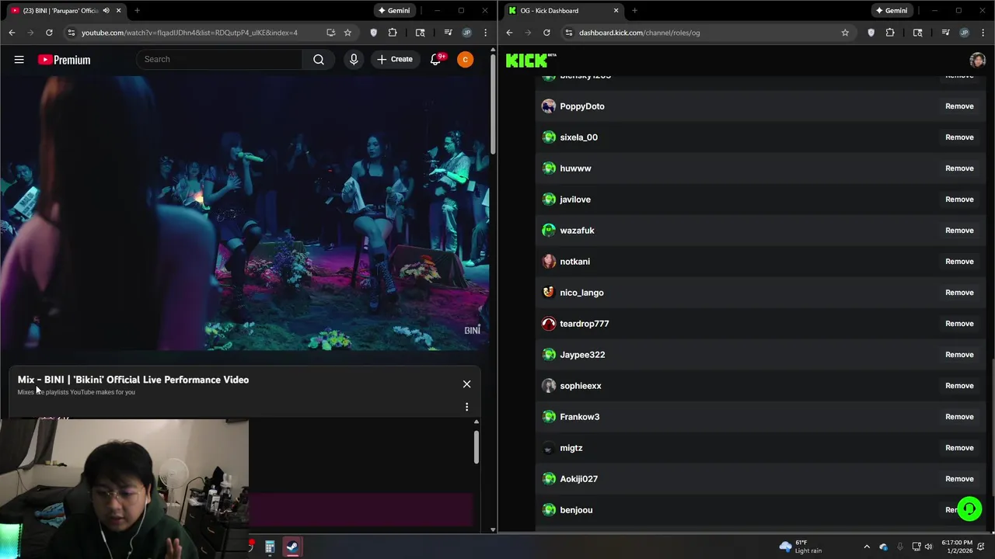Open Chrome profile JP in Kick window
The width and height of the screenshot is (995, 559).
coord(964,33)
